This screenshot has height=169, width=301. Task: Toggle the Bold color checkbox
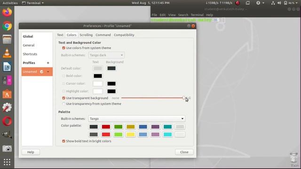[63, 76]
